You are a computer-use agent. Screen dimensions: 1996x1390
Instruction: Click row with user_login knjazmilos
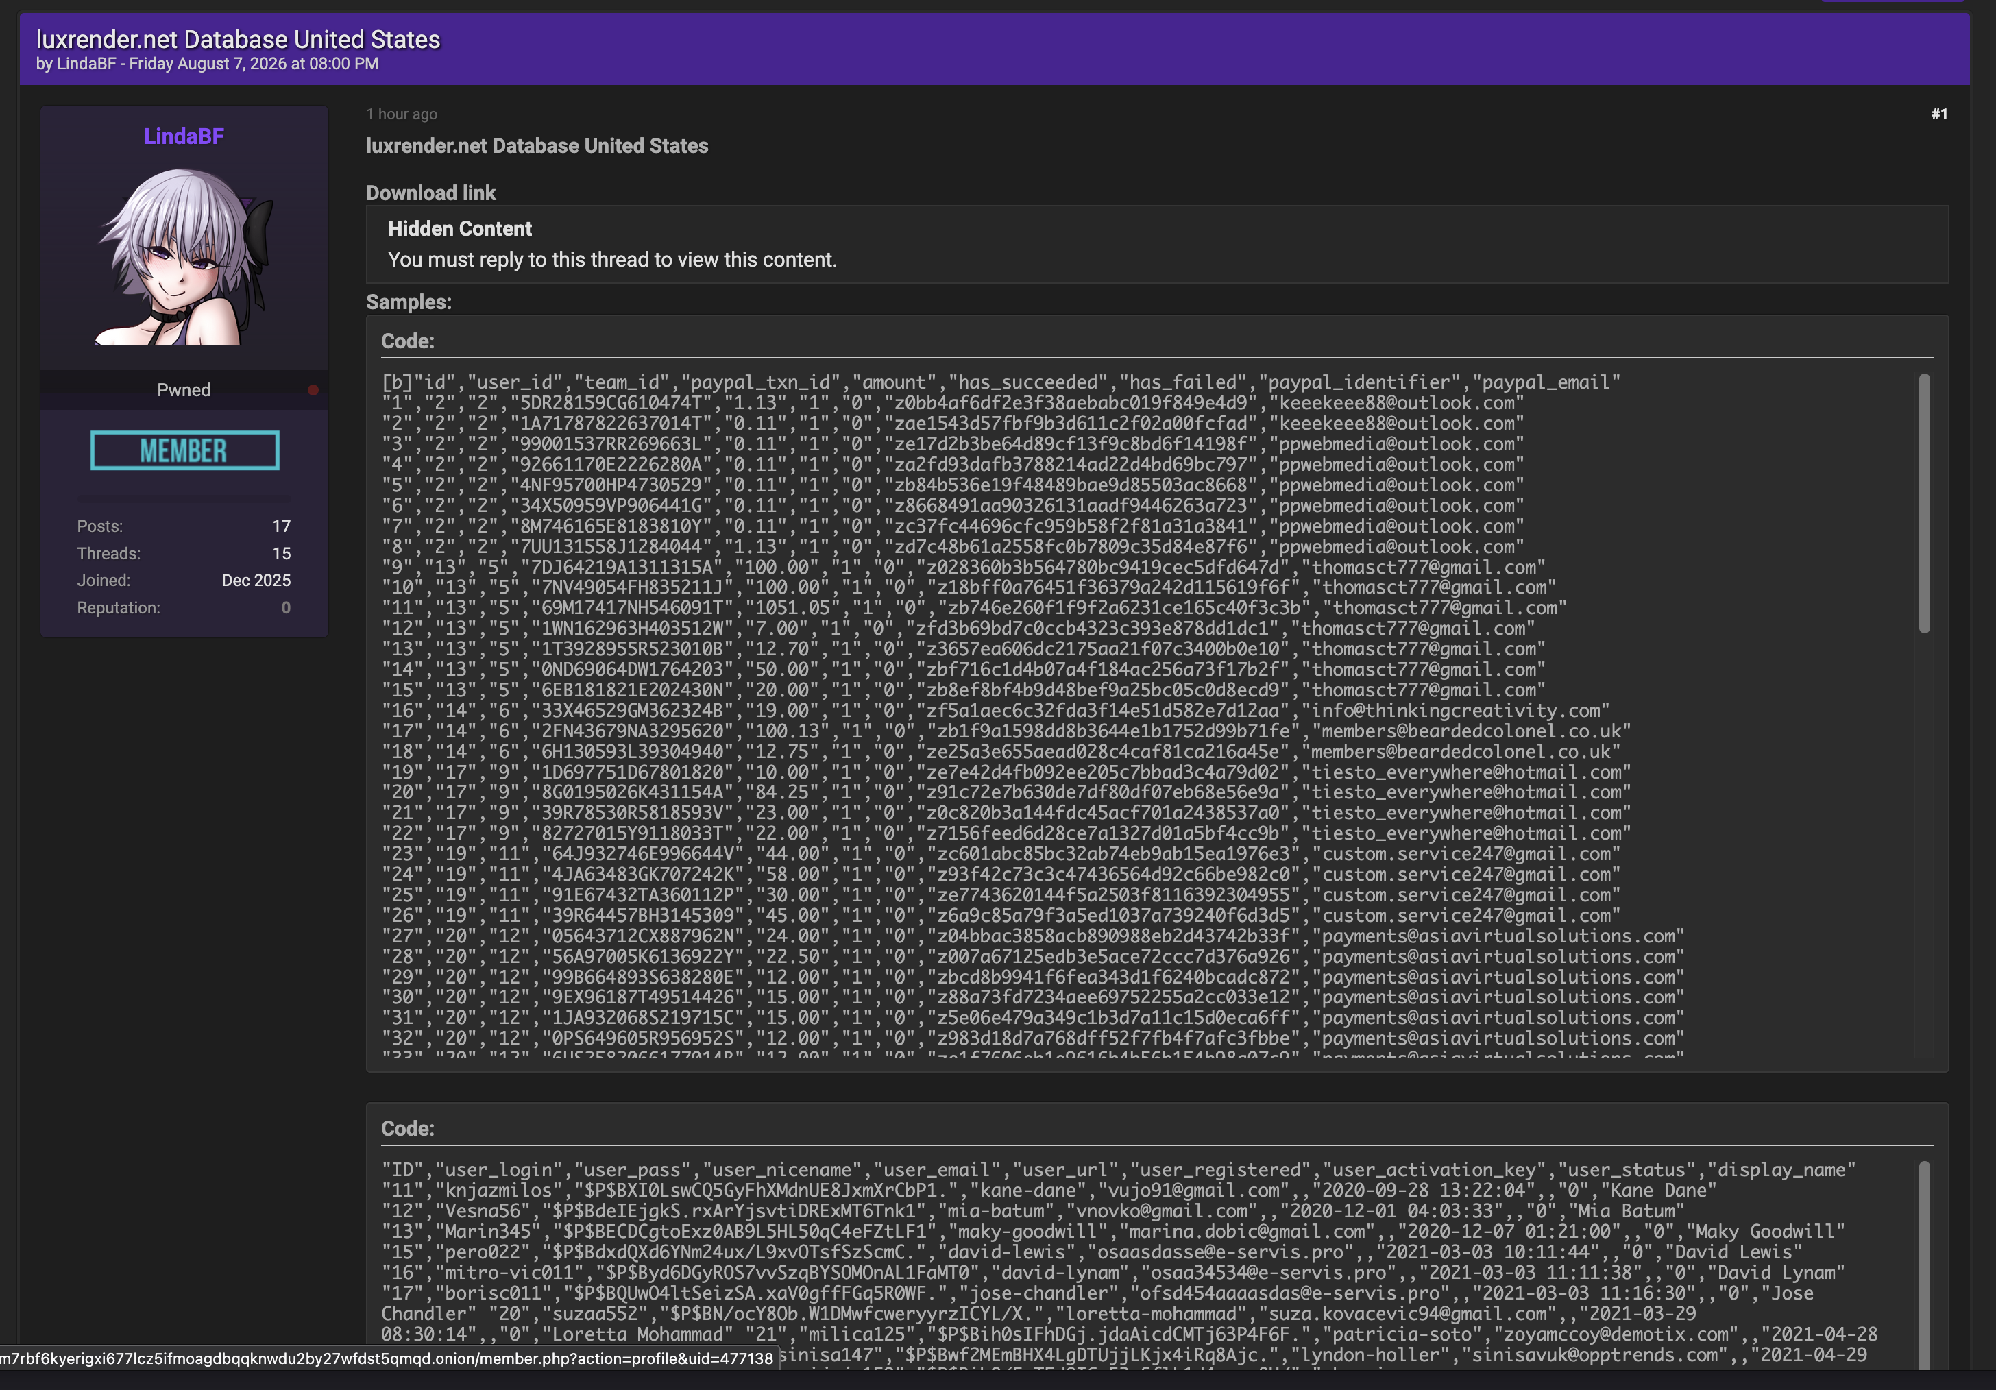coord(1049,1191)
